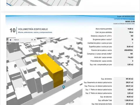Click 'Sup. máx. compensable por piso' label
The width and height of the screenshot is (140, 105).
pyautogui.click(x=101, y=64)
